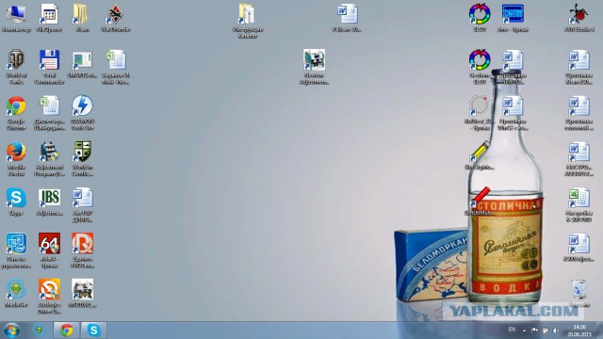Launch Skype from the desktop icon
The image size is (603, 339).
16,198
